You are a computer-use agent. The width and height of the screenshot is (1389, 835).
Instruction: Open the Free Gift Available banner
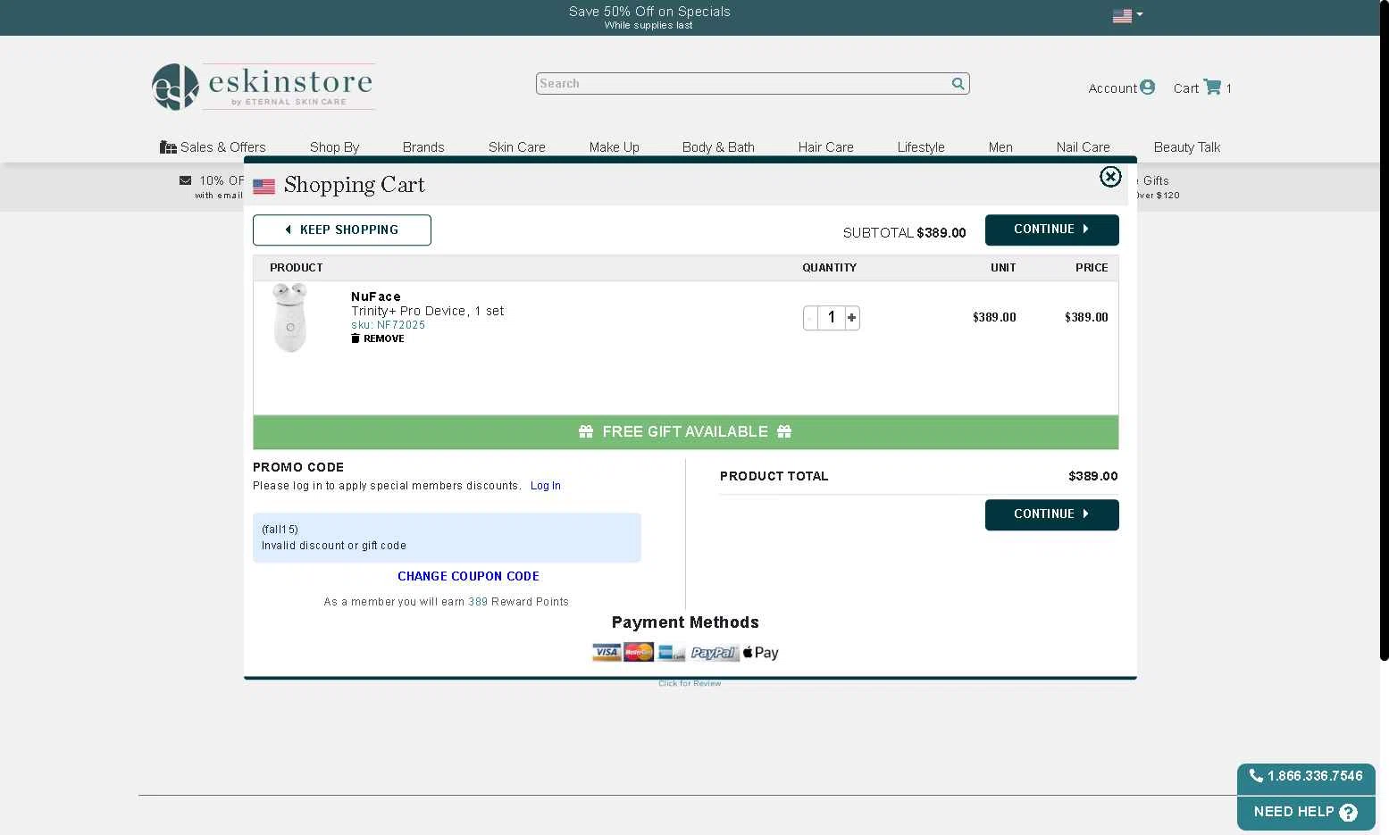click(685, 432)
